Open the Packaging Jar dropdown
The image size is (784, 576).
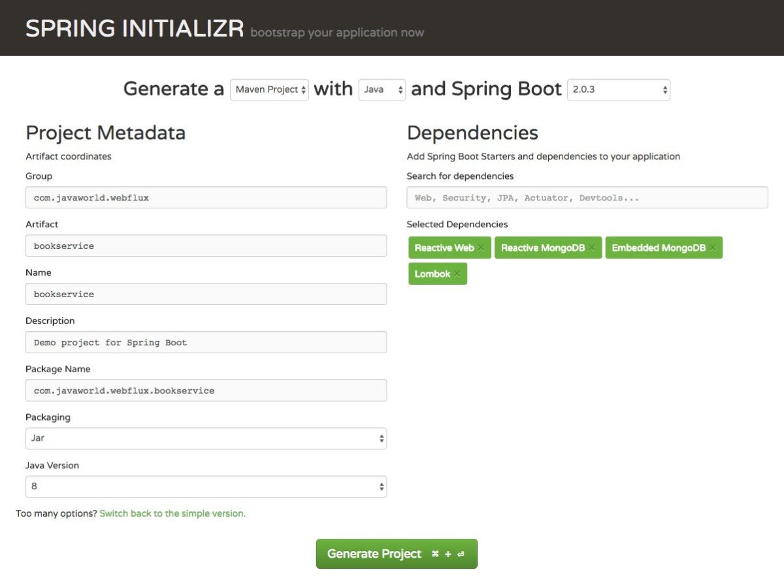(206, 438)
